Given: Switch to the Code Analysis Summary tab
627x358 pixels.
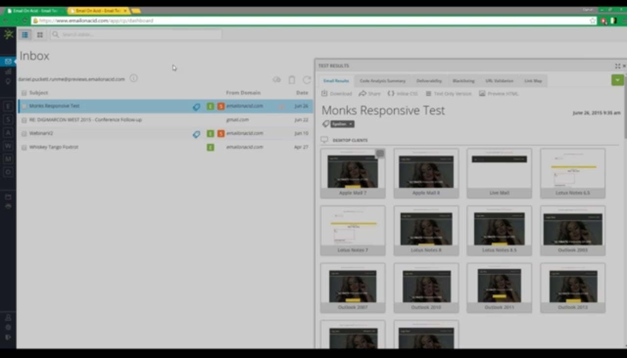Looking at the screenshot, I should tap(383, 81).
